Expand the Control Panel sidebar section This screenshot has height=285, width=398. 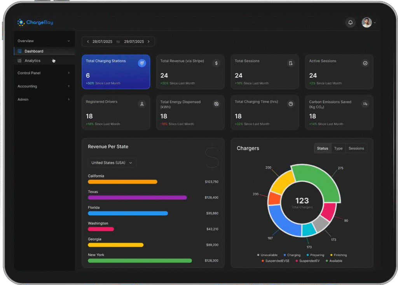pyautogui.click(x=44, y=73)
